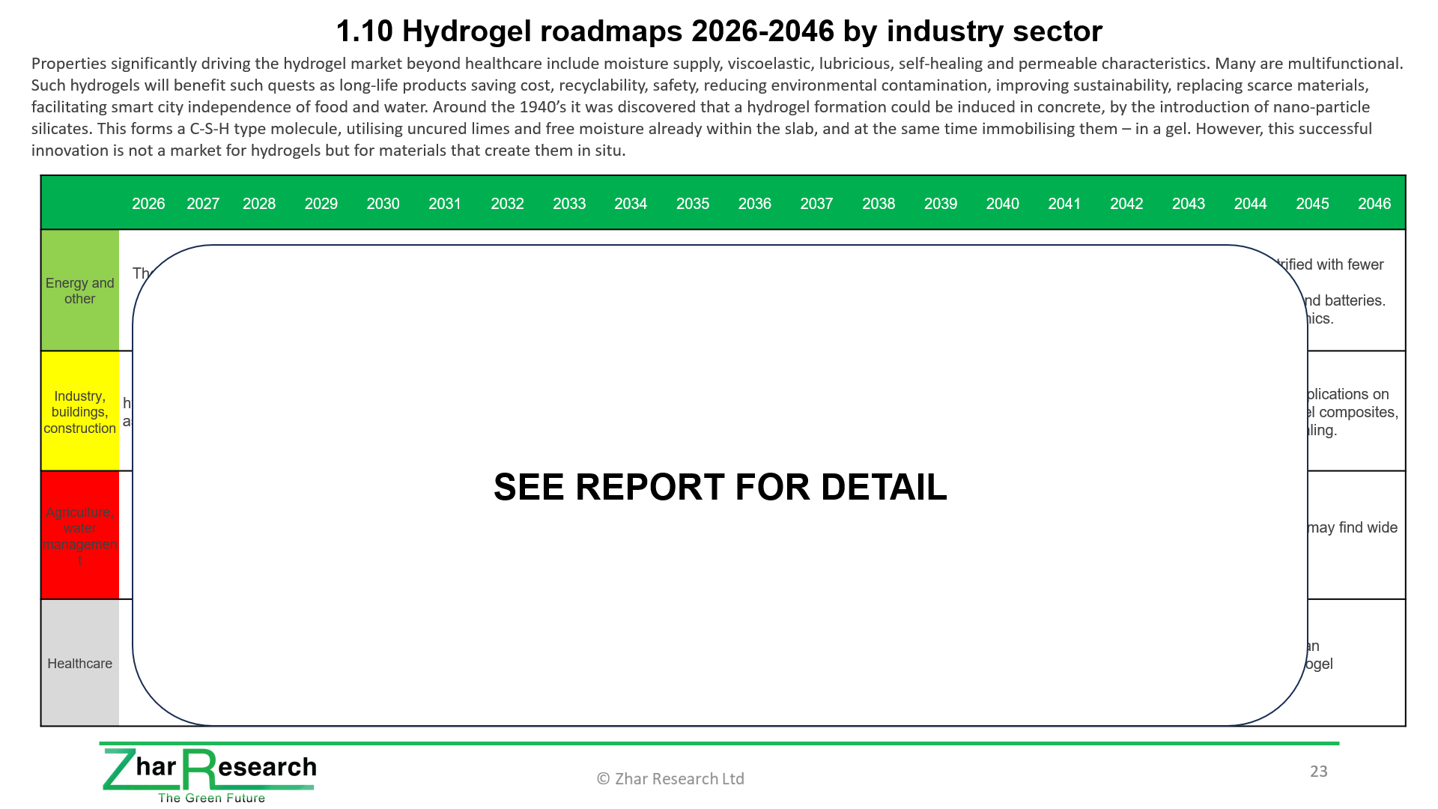Click the SEE REPORT FOR DETAIL text
1438x809 pixels.
click(x=720, y=487)
